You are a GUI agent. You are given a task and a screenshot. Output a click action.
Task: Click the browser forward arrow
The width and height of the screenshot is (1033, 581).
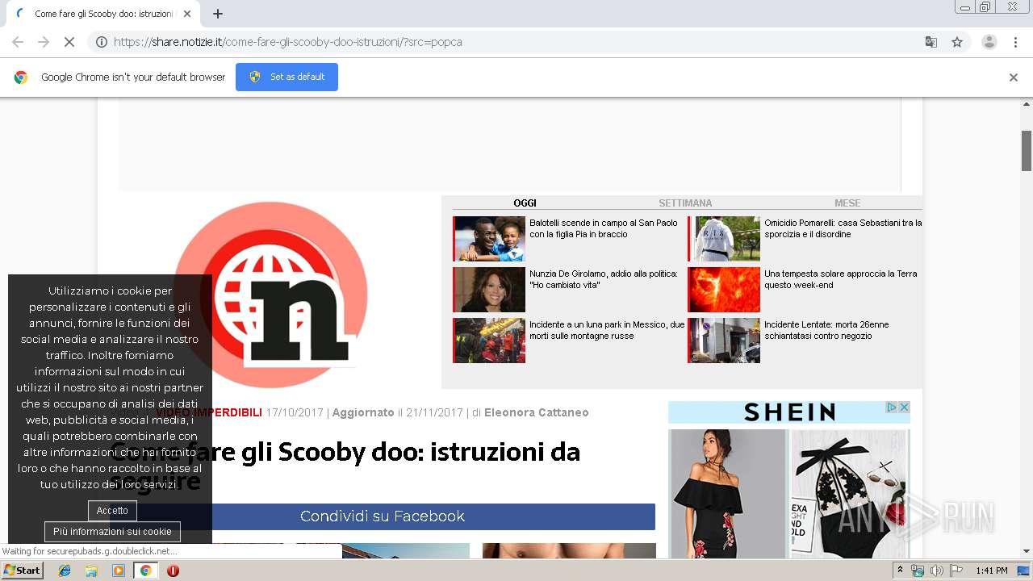[44, 42]
